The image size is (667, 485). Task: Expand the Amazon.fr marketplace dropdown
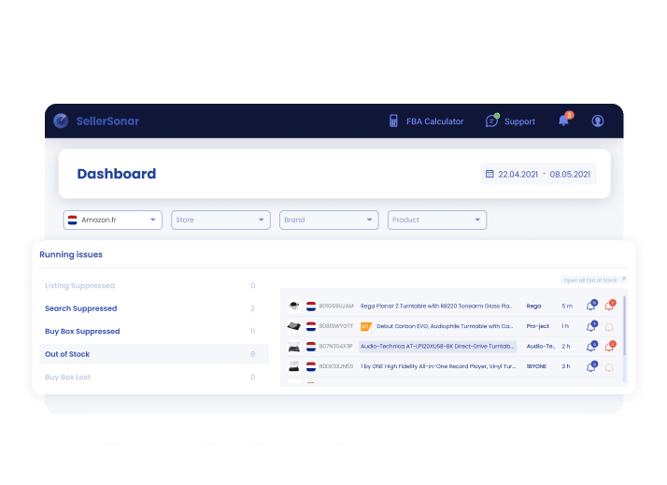(113, 220)
